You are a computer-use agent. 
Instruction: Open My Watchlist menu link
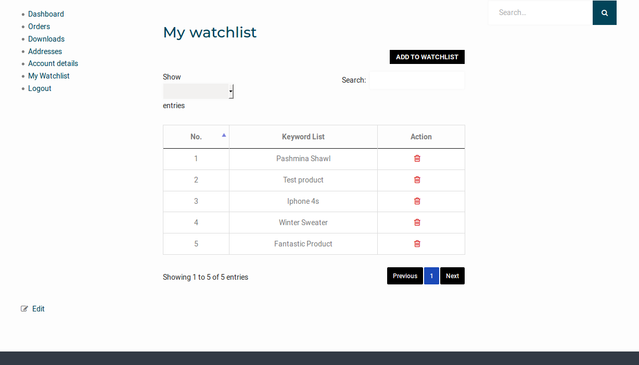pyautogui.click(x=49, y=76)
